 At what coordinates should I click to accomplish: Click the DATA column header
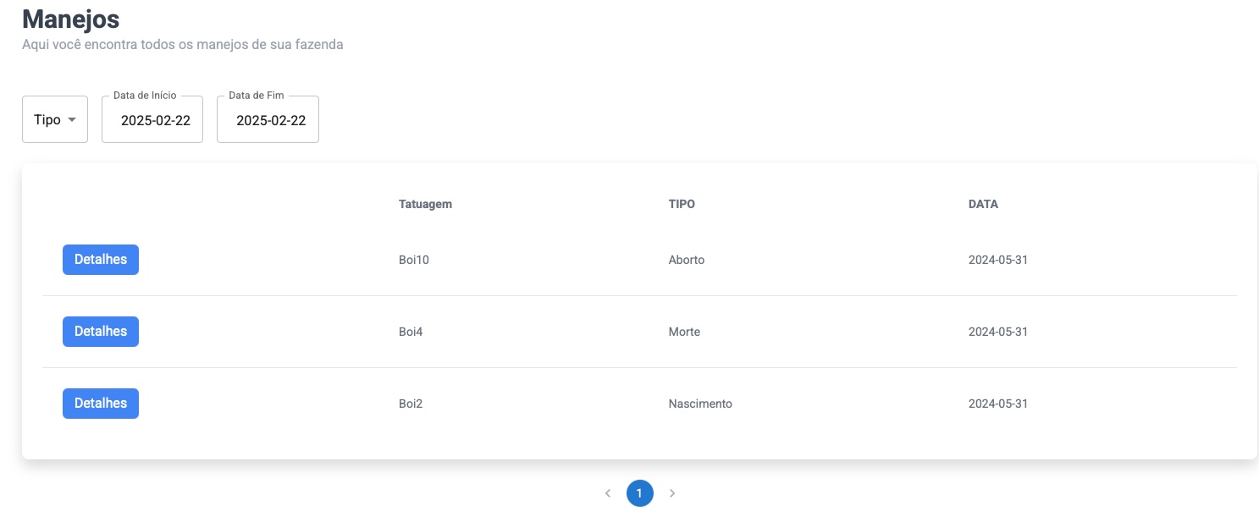point(983,204)
